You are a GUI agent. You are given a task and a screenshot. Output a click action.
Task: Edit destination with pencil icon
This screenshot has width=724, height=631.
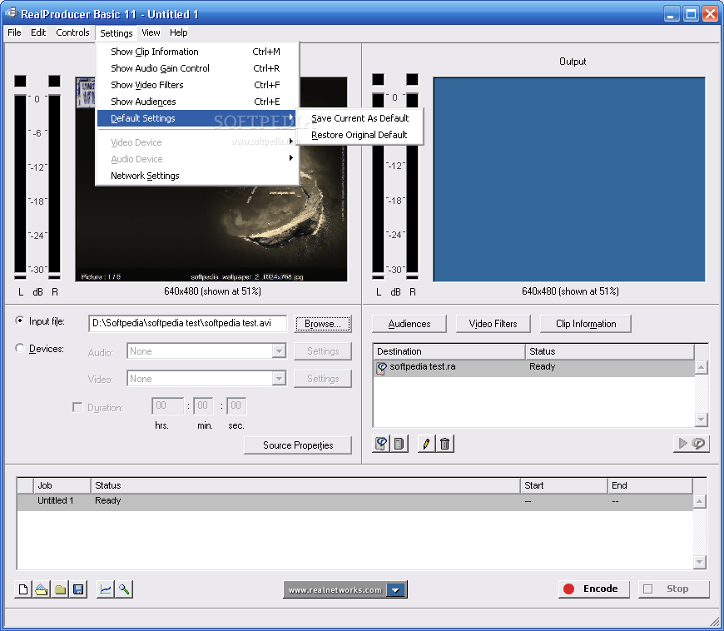click(426, 444)
